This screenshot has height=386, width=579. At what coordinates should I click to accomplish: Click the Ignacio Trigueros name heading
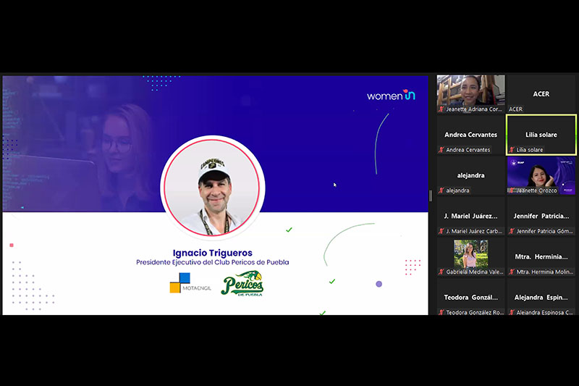(212, 253)
